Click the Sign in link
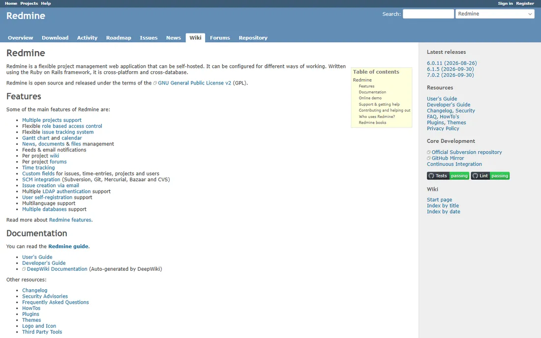This screenshot has width=541, height=338. pos(505,3)
